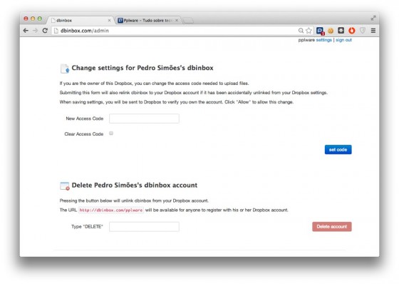Click the document icon beside Change settings heading
399x284 pixels.
[x=65, y=69]
